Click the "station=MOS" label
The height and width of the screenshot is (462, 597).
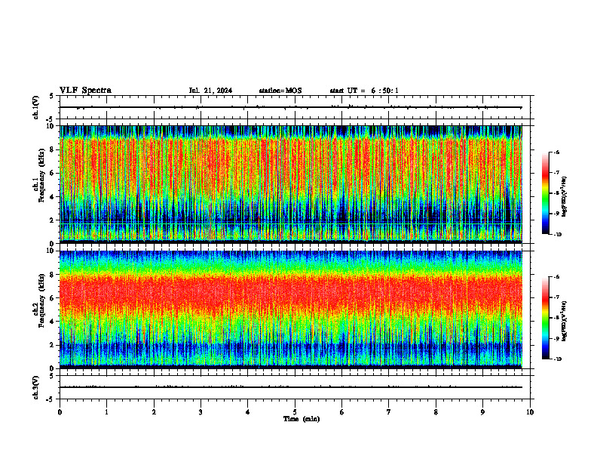pyautogui.click(x=280, y=91)
